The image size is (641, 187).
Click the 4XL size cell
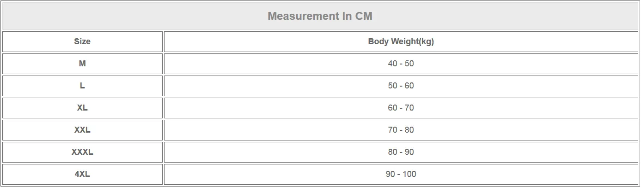pyautogui.click(x=82, y=174)
